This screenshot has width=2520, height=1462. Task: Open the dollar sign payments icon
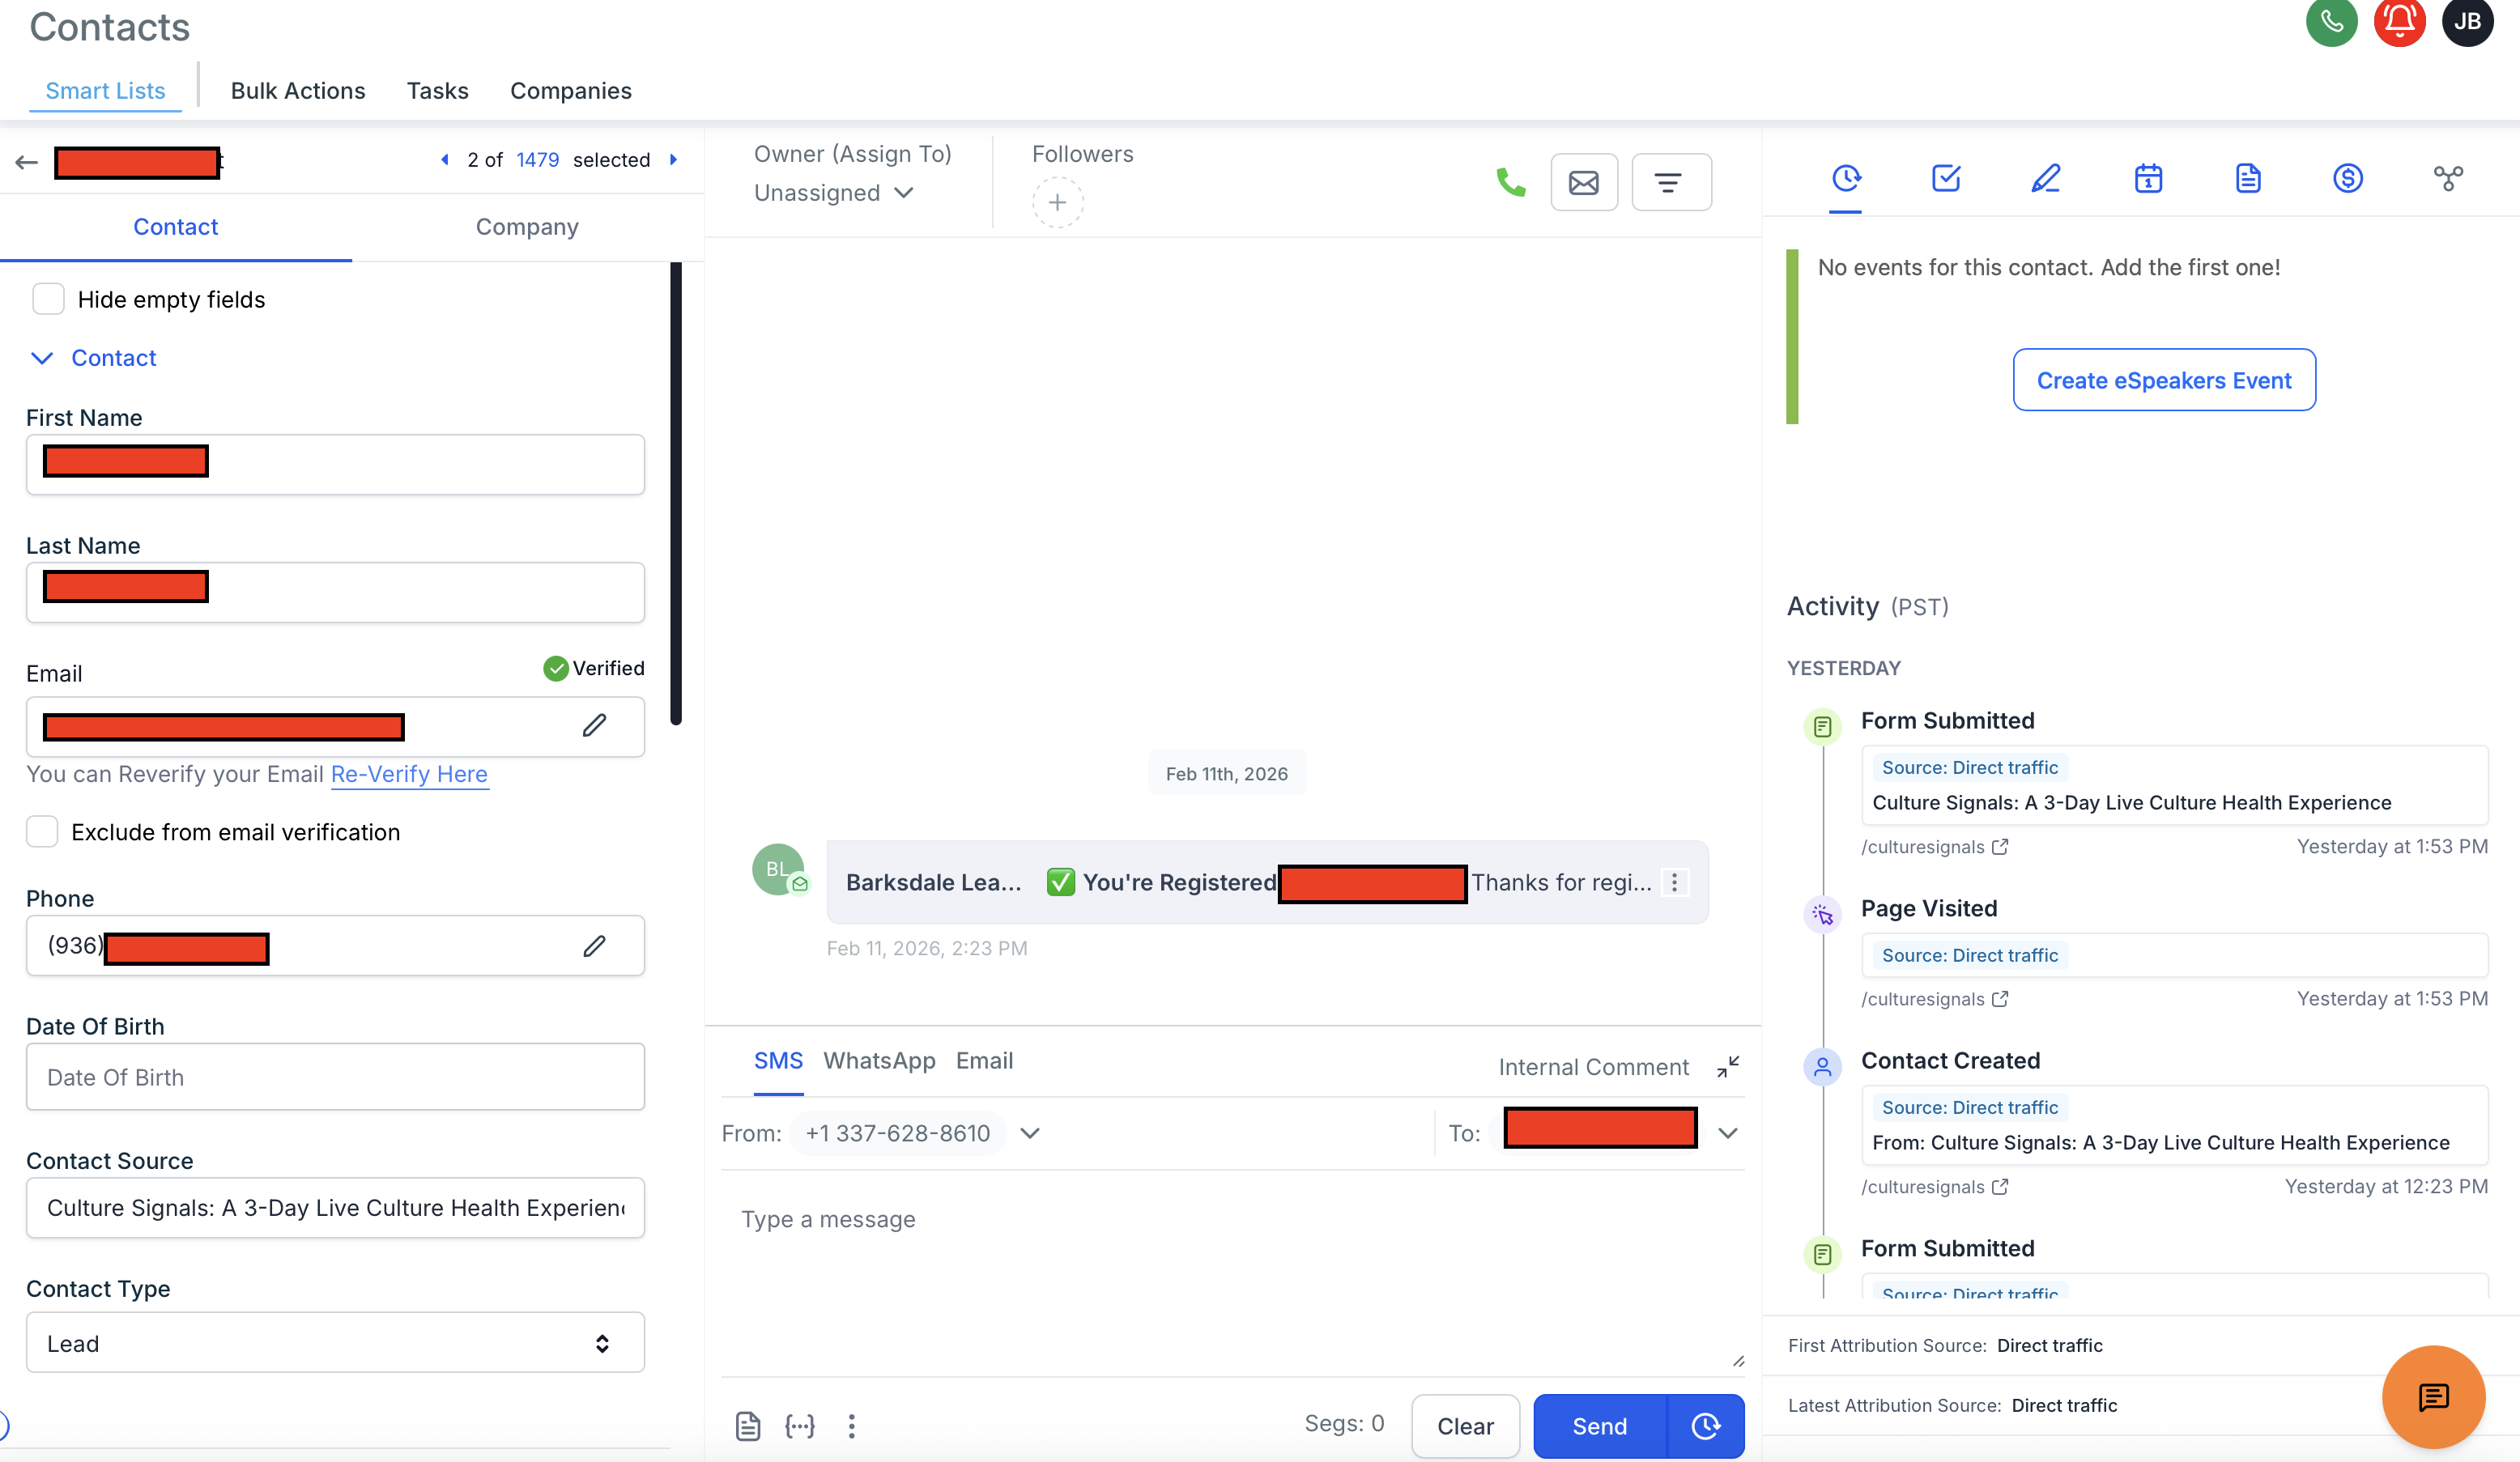tap(2347, 179)
